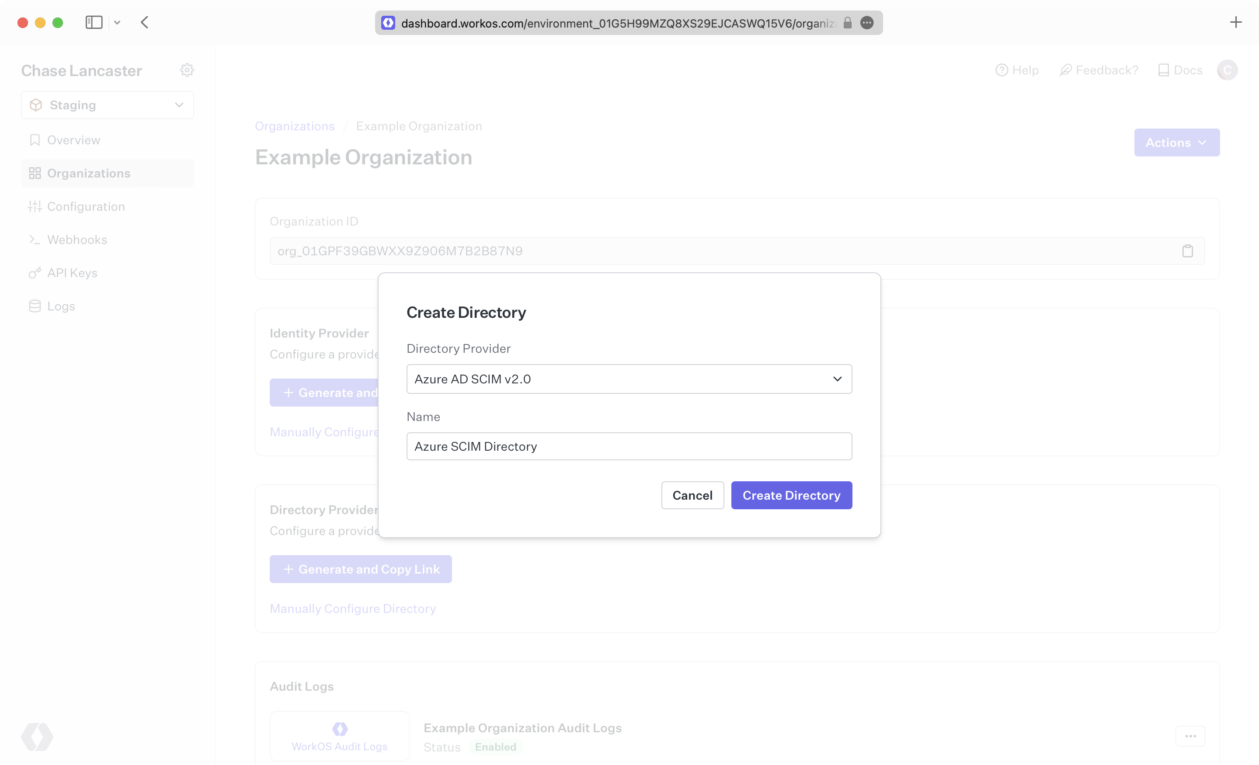Click the sidebar toggle icon in the browser toolbar
Image resolution: width=1259 pixels, height=765 pixels.
click(94, 22)
